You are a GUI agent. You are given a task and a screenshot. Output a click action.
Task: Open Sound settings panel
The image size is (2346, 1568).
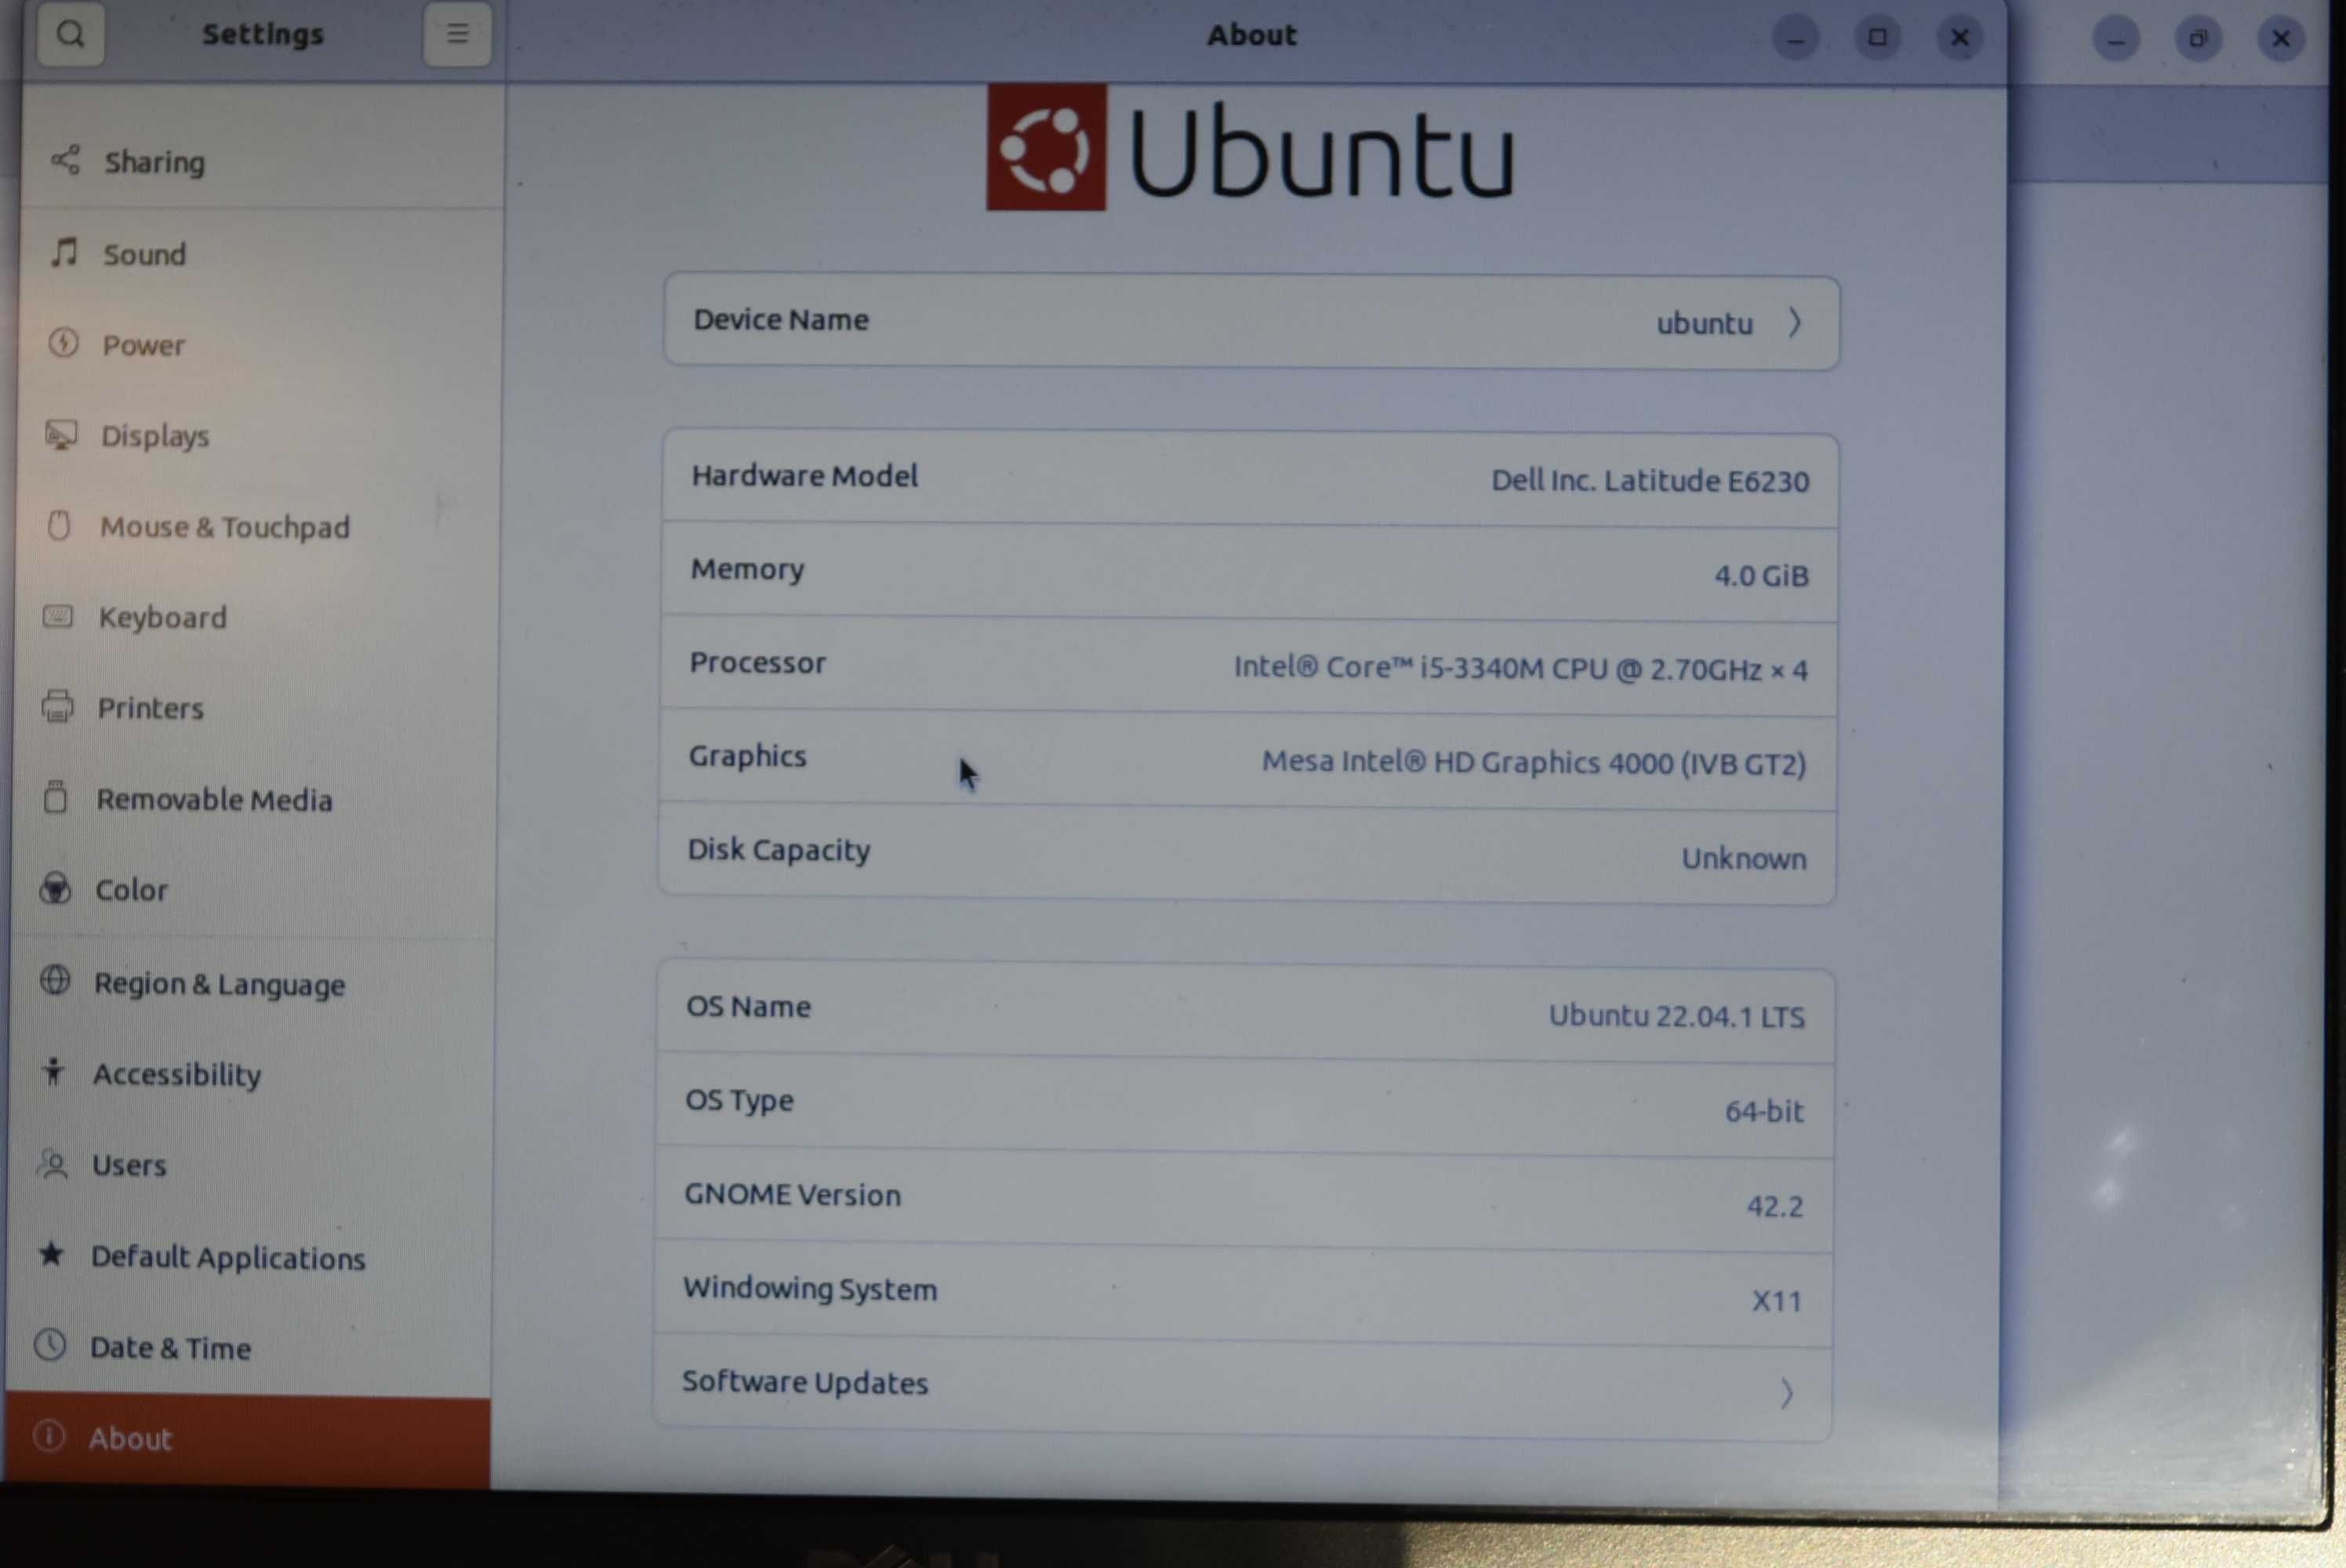click(145, 252)
